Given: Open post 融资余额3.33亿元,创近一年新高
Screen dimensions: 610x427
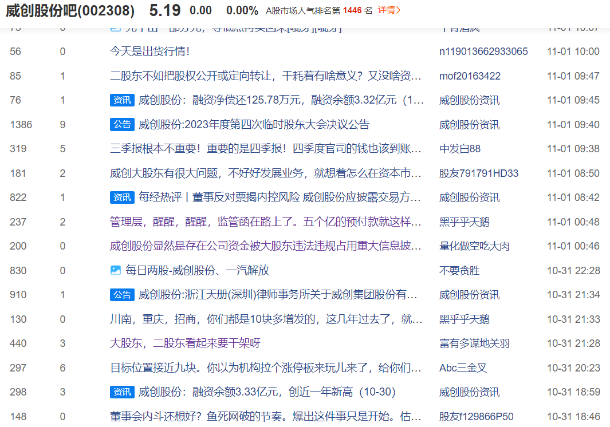Looking at the screenshot, I should click(267, 392).
